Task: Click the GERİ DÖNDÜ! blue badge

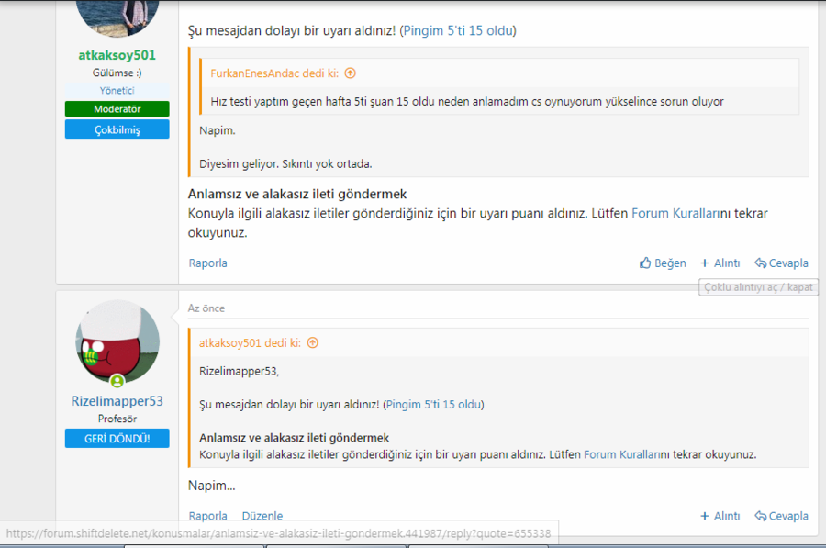Action: 117,439
